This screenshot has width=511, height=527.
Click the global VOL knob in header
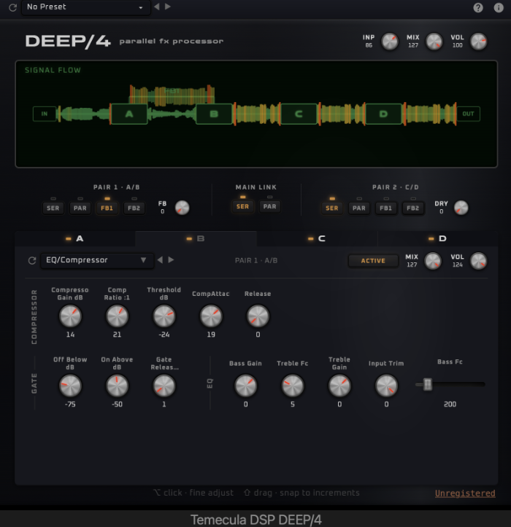pos(478,42)
